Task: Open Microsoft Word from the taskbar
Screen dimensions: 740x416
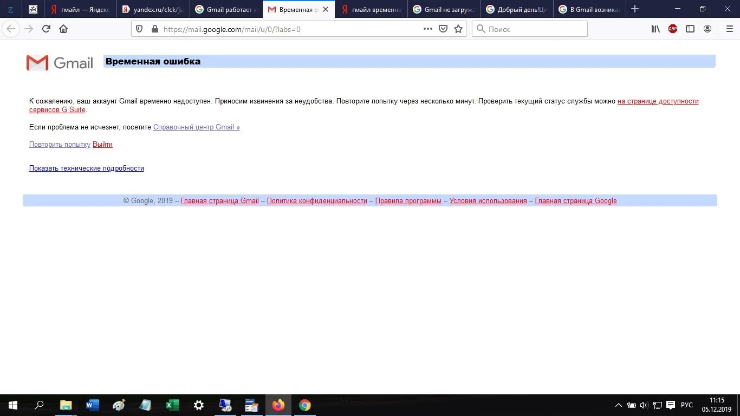Action: 92,405
